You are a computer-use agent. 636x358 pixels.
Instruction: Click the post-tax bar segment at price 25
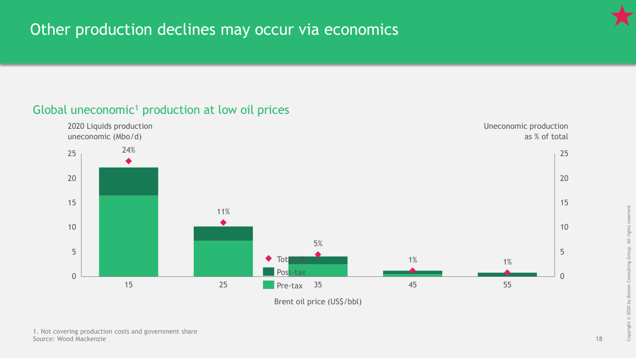(223, 234)
